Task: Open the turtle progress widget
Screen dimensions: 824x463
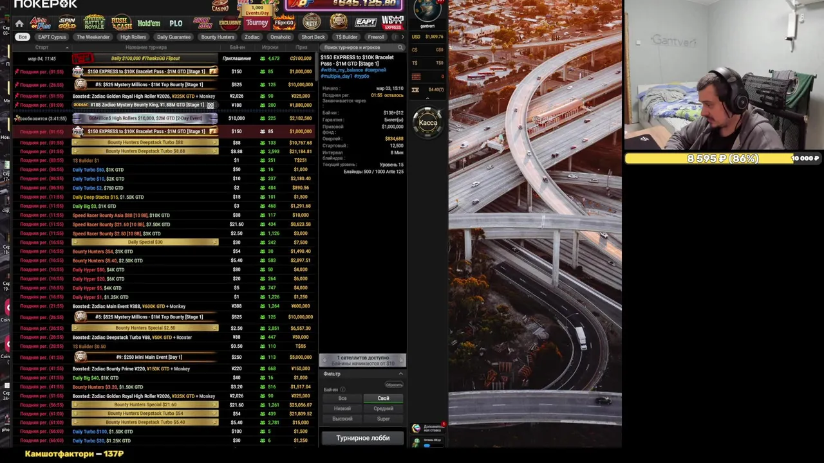Action: [429, 442]
